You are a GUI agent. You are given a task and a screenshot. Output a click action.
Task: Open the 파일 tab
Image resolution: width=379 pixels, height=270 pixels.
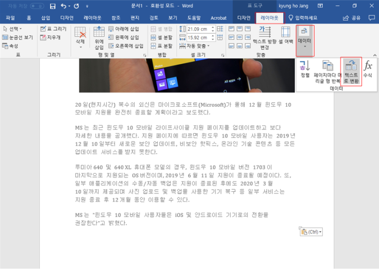pos(10,18)
